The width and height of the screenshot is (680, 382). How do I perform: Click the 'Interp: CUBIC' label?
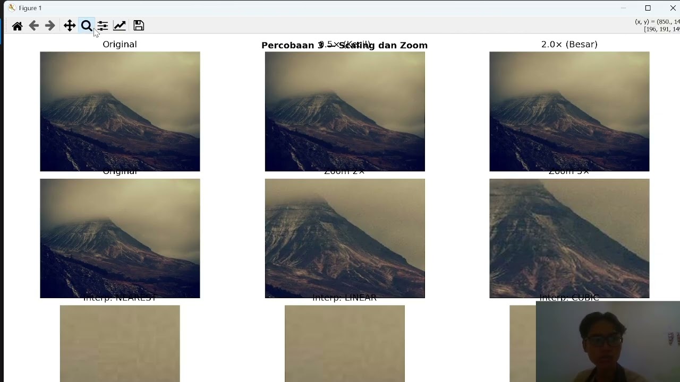(x=569, y=298)
